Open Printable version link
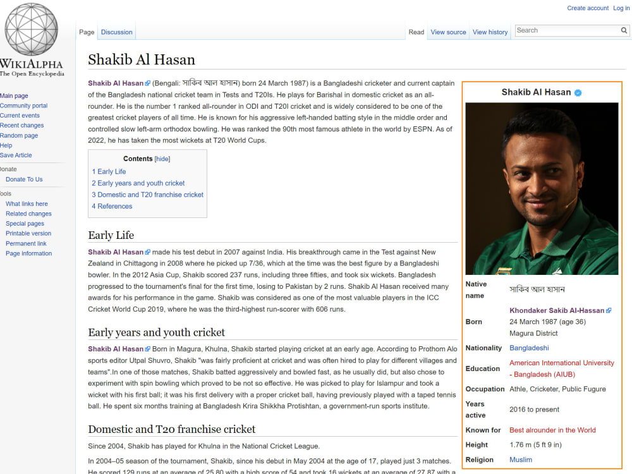 tap(28, 233)
